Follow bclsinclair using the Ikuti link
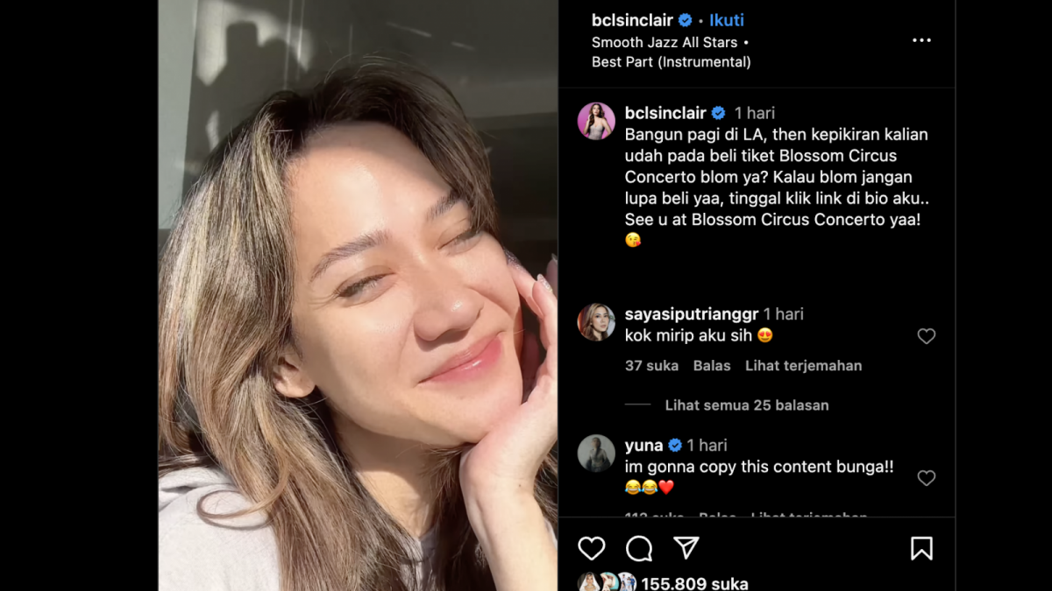This screenshot has height=591, width=1052. point(726,20)
